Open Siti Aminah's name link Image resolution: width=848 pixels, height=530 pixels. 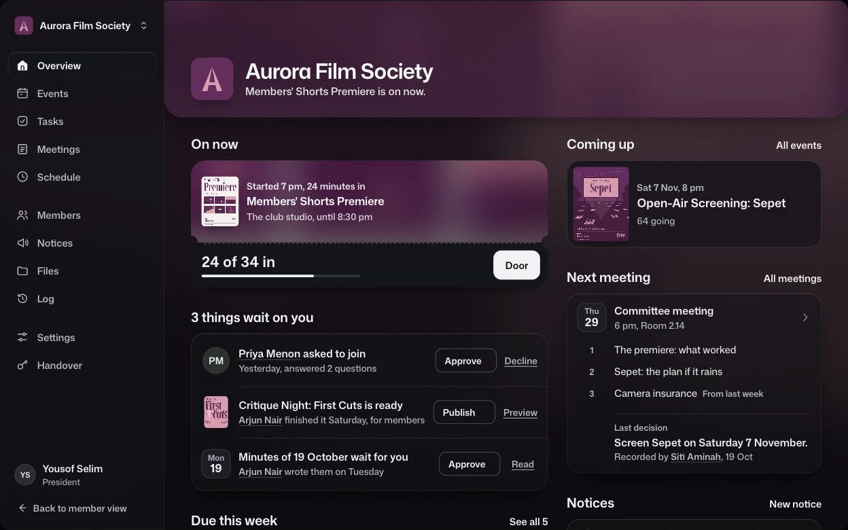coord(695,457)
